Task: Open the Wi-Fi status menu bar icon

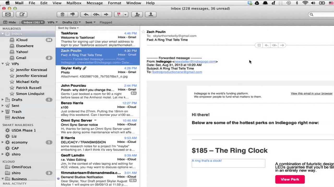Action: tap(305, 3)
